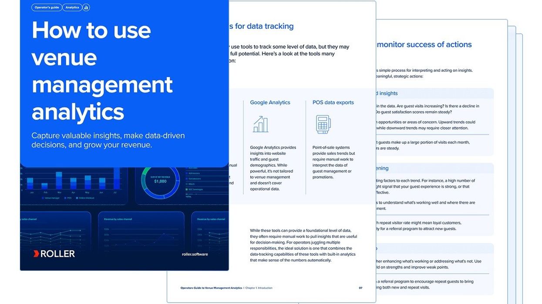Open the roller.software link
This screenshot has width=542, height=304.
(x=195, y=254)
